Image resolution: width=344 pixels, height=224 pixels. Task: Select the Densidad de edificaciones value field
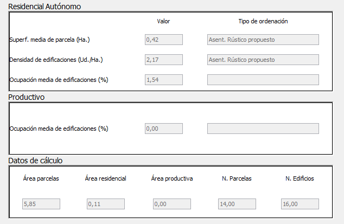point(164,60)
